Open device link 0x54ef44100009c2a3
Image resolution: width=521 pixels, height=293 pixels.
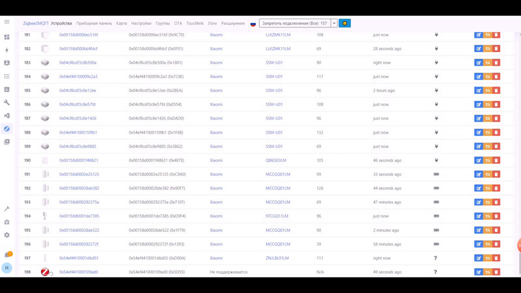[x=78, y=77]
